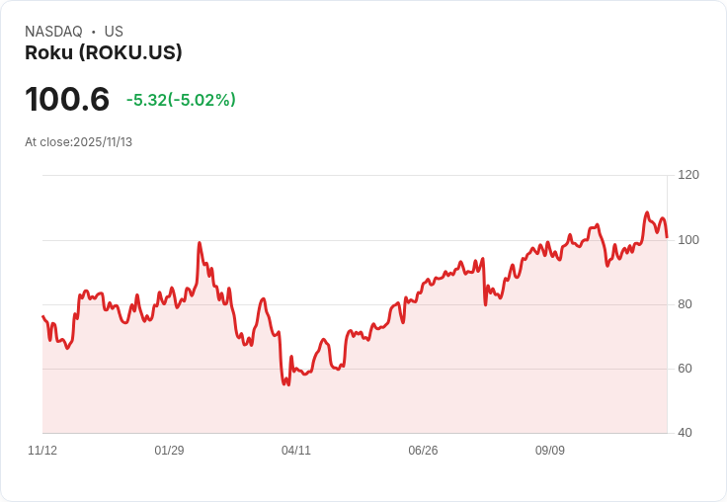Click the 11/12 date on x-axis

(x=42, y=451)
